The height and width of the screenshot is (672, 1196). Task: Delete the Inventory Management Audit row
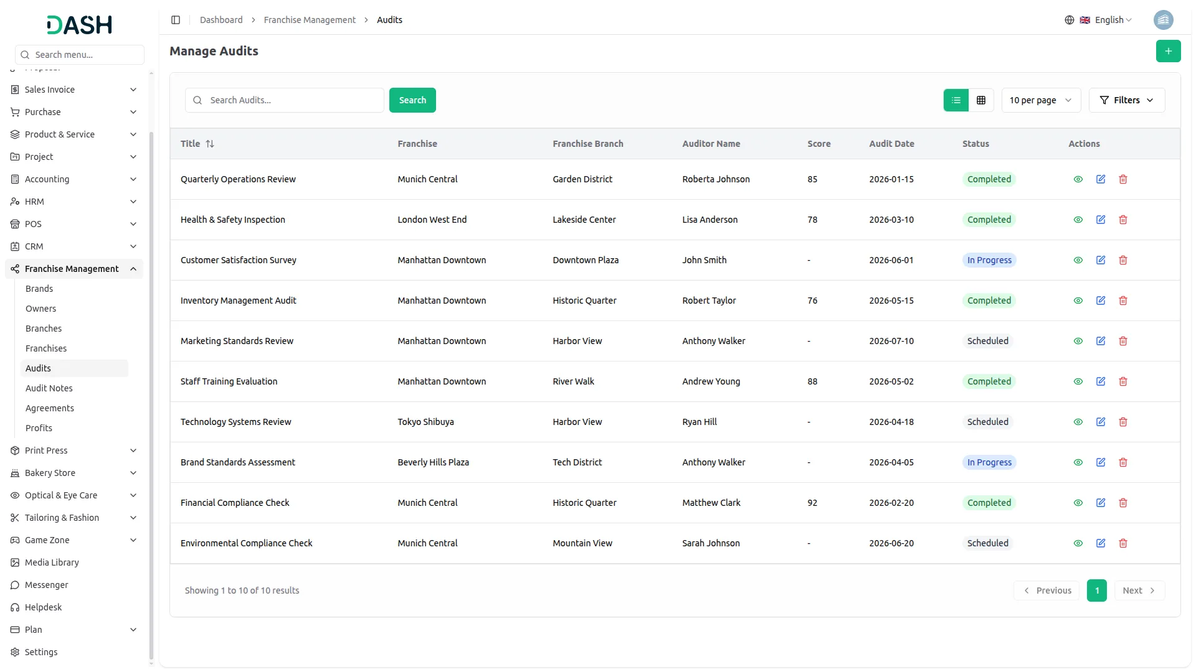1122,301
